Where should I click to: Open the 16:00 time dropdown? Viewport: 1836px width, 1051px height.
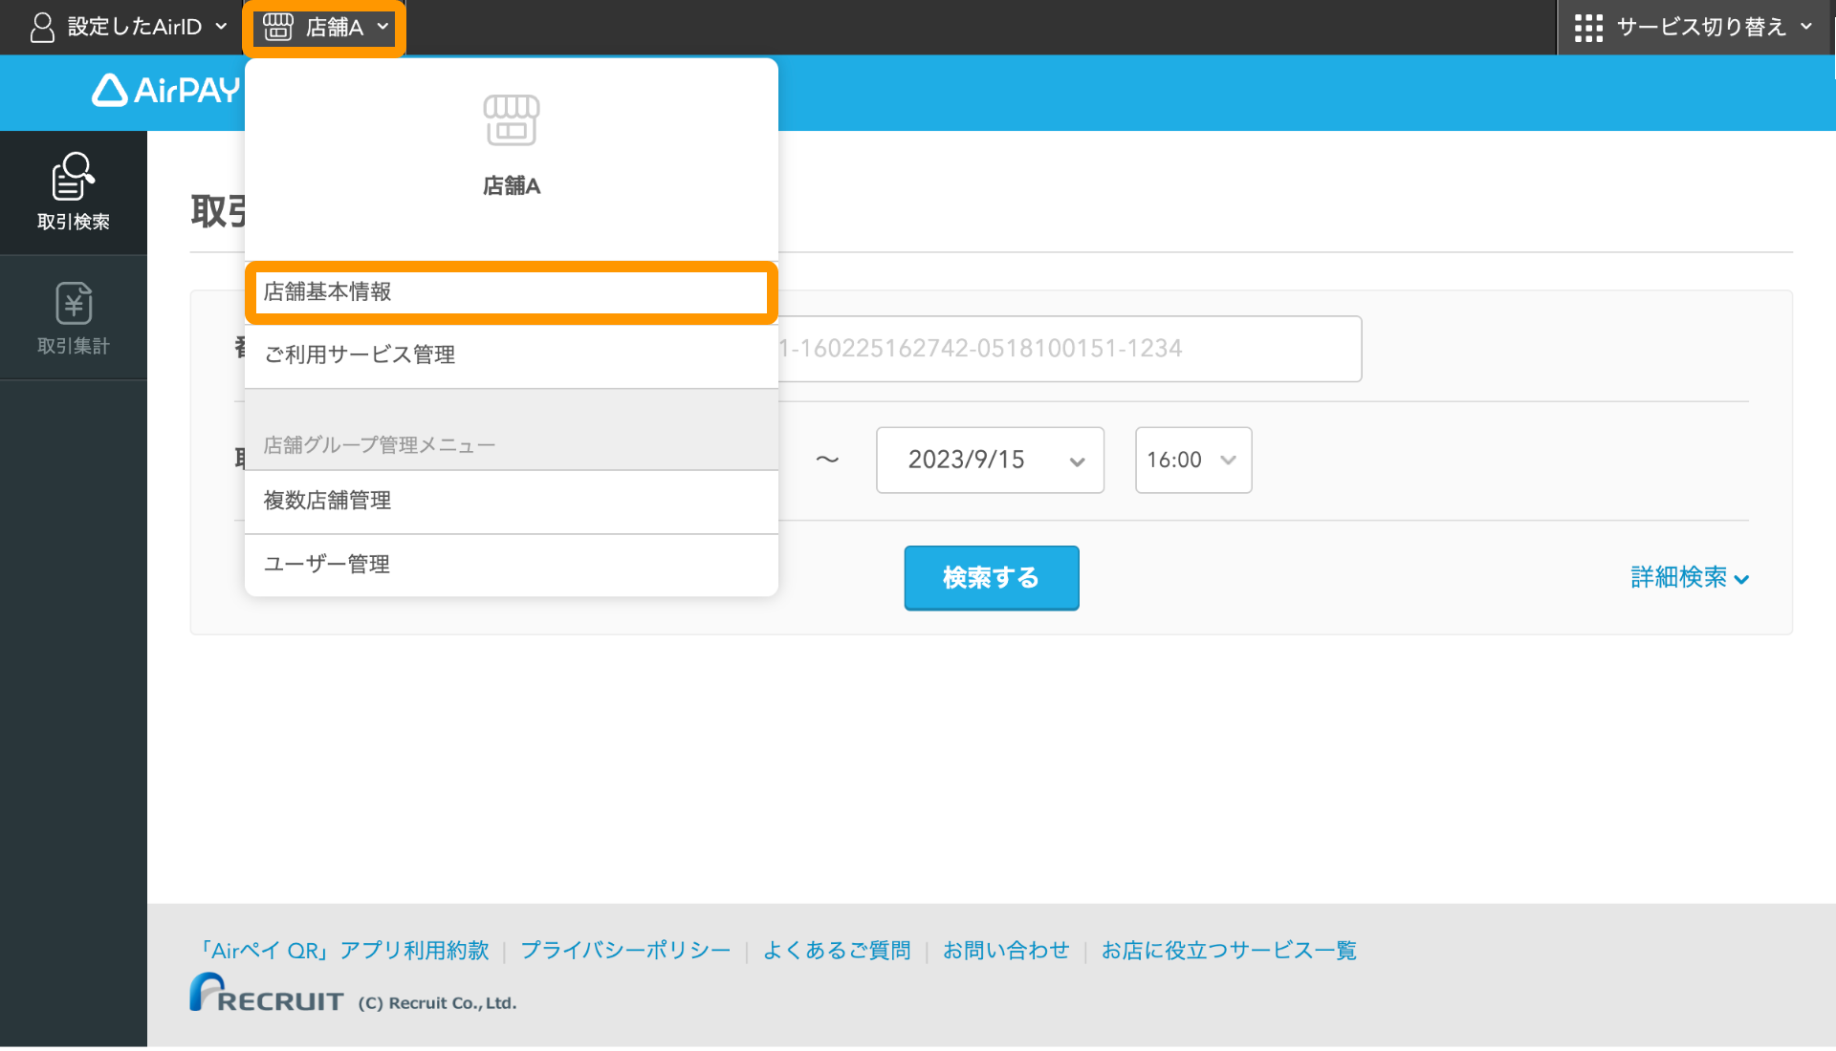(x=1192, y=461)
